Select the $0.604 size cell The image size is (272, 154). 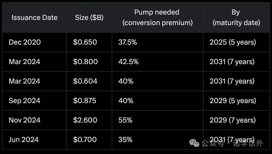tap(89, 81)
